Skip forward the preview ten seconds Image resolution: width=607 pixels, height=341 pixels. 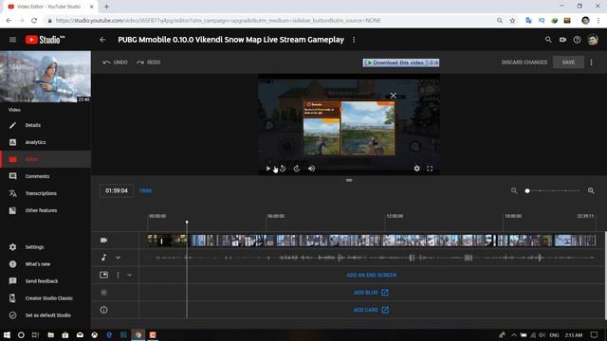click(297, 169)
